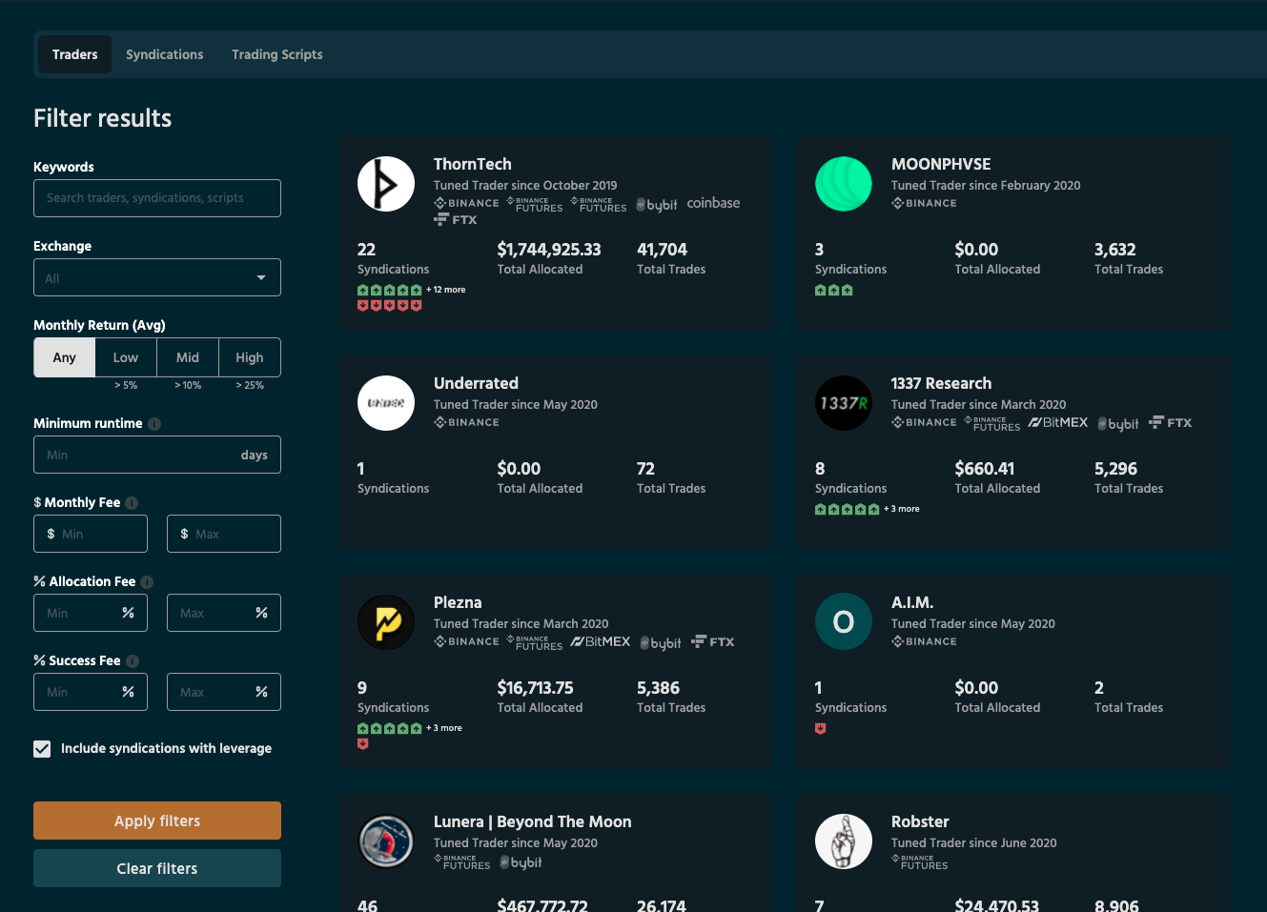Click the Success Fee info icon
The height and width of the screenshot is (912, 1267).
click(133, 661)
